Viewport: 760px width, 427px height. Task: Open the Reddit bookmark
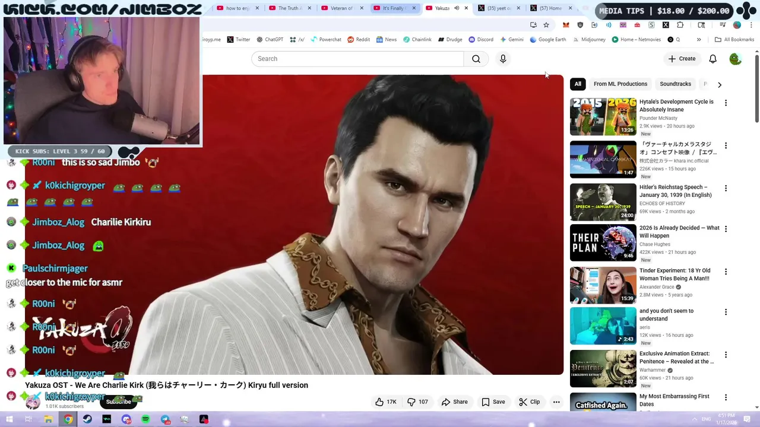pyautogui.click(x=359, y=40)
